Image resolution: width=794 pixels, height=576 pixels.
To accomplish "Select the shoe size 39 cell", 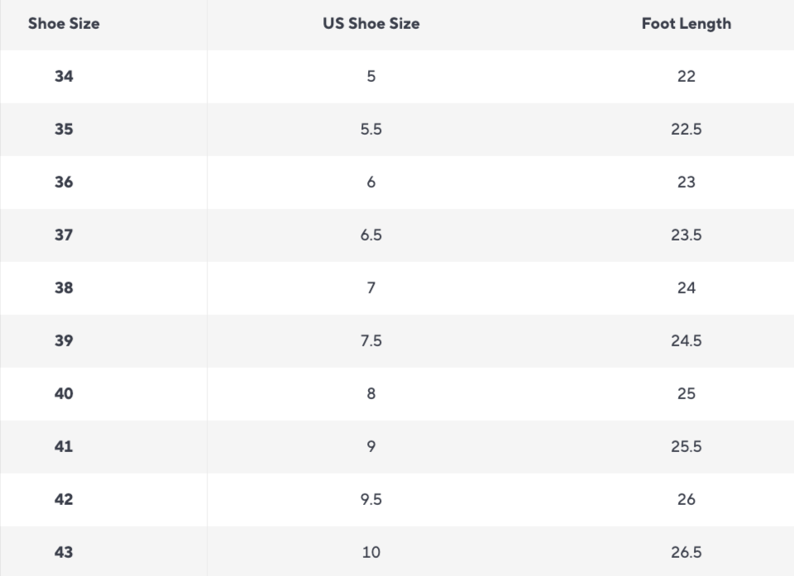I will tap(64, 341).
